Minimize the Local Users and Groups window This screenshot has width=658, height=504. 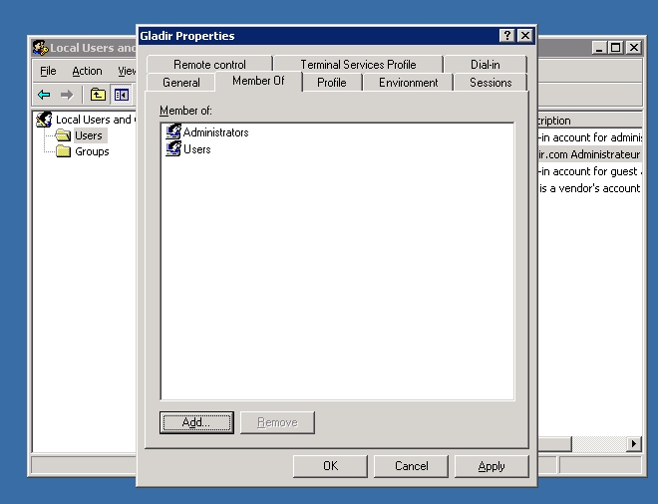click(599, 48)
